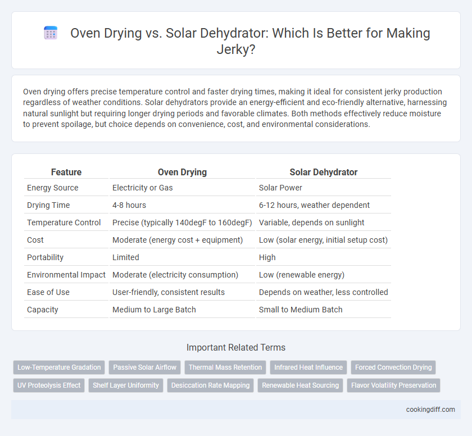
Task: Visit the cookingdiff.com footer link
Action: click(x=430, y=410)
